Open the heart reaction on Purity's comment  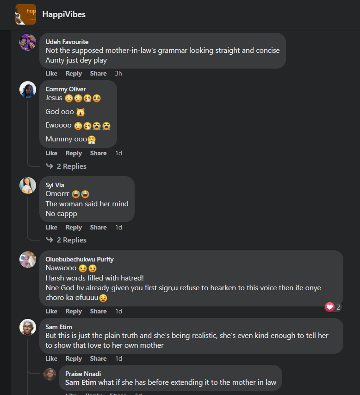pos(329,307)
